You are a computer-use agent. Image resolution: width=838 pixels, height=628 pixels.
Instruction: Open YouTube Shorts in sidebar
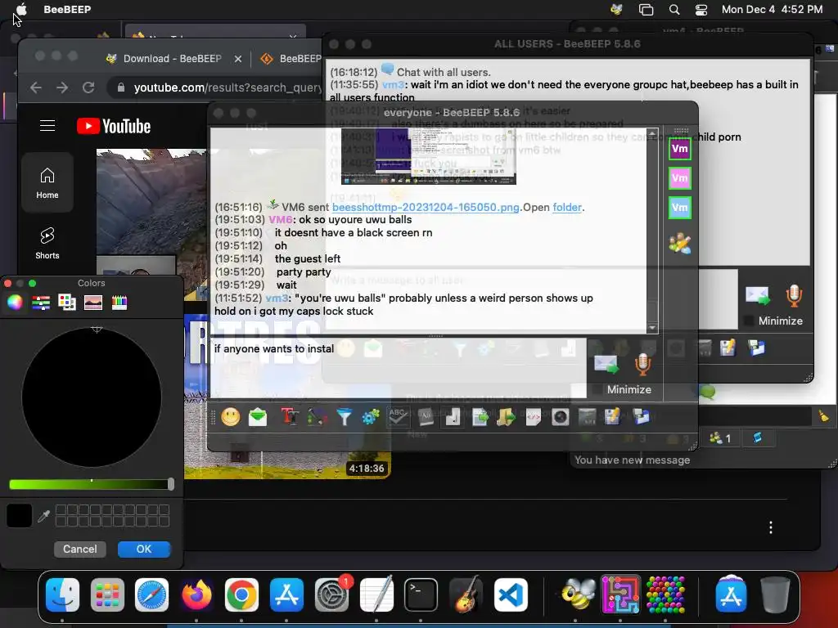47,244
